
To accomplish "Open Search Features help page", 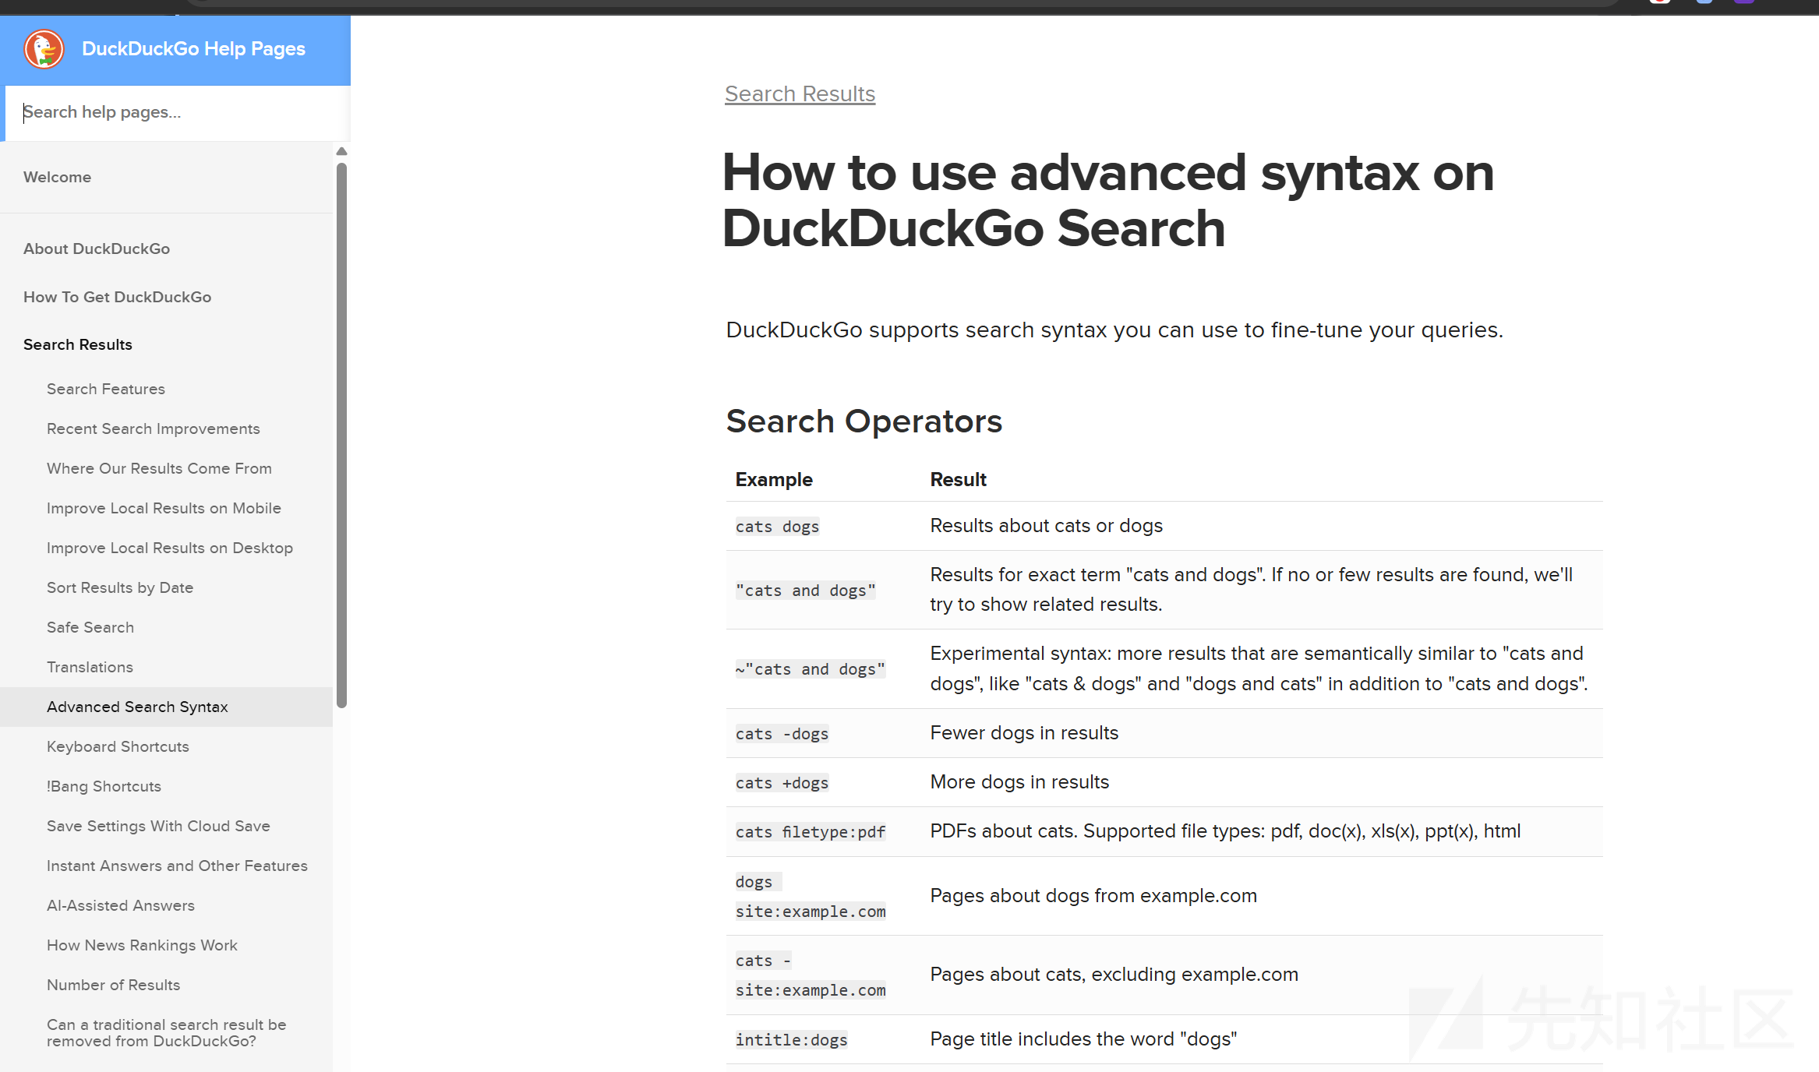I will click(x=106, y=389).
